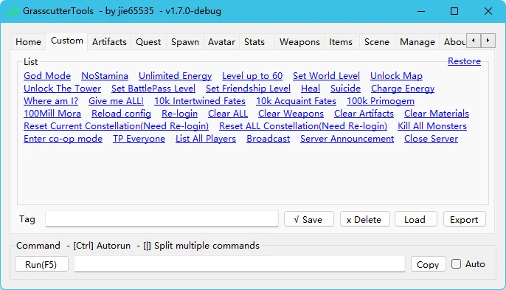
Task: Choose List All Players
Action: coord(206,139)
